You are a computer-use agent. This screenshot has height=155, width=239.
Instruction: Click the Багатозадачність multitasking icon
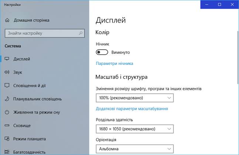point(7,152)
